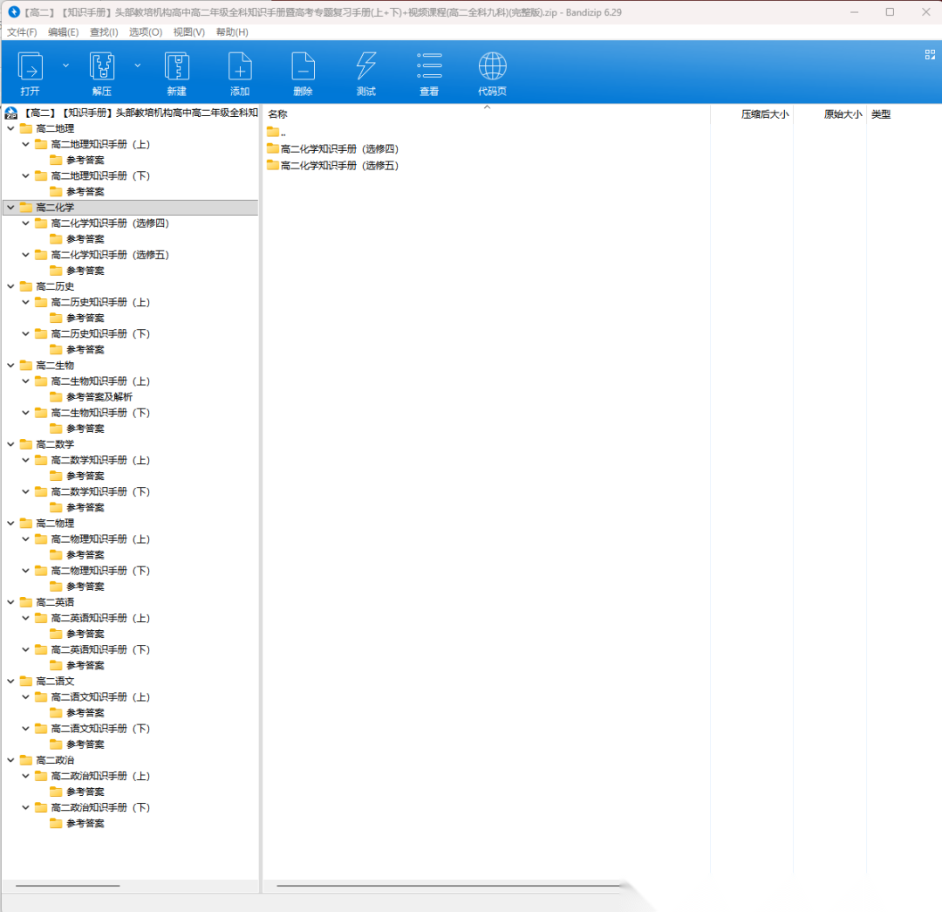Select 高二化学知识手册（选修四） in file list
Screen dimensions: 942x912
(339, 149)
